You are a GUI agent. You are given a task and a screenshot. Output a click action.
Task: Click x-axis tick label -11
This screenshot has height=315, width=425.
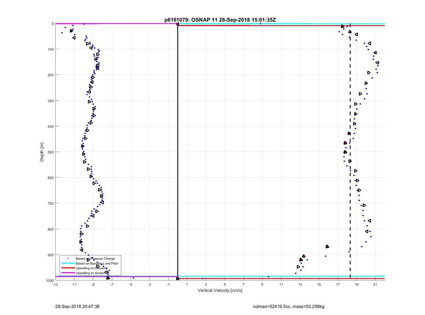click(74, 284)
